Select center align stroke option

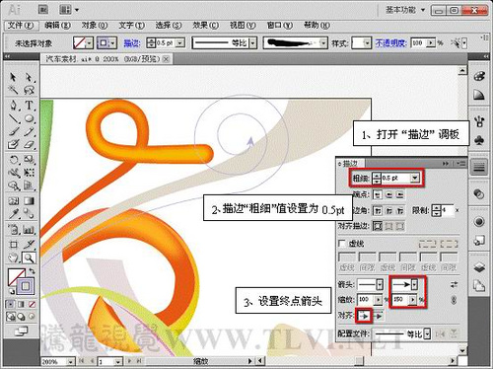pyautogui.click(x=378, y=226)
